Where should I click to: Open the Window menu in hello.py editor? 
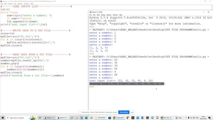[26, 4]
